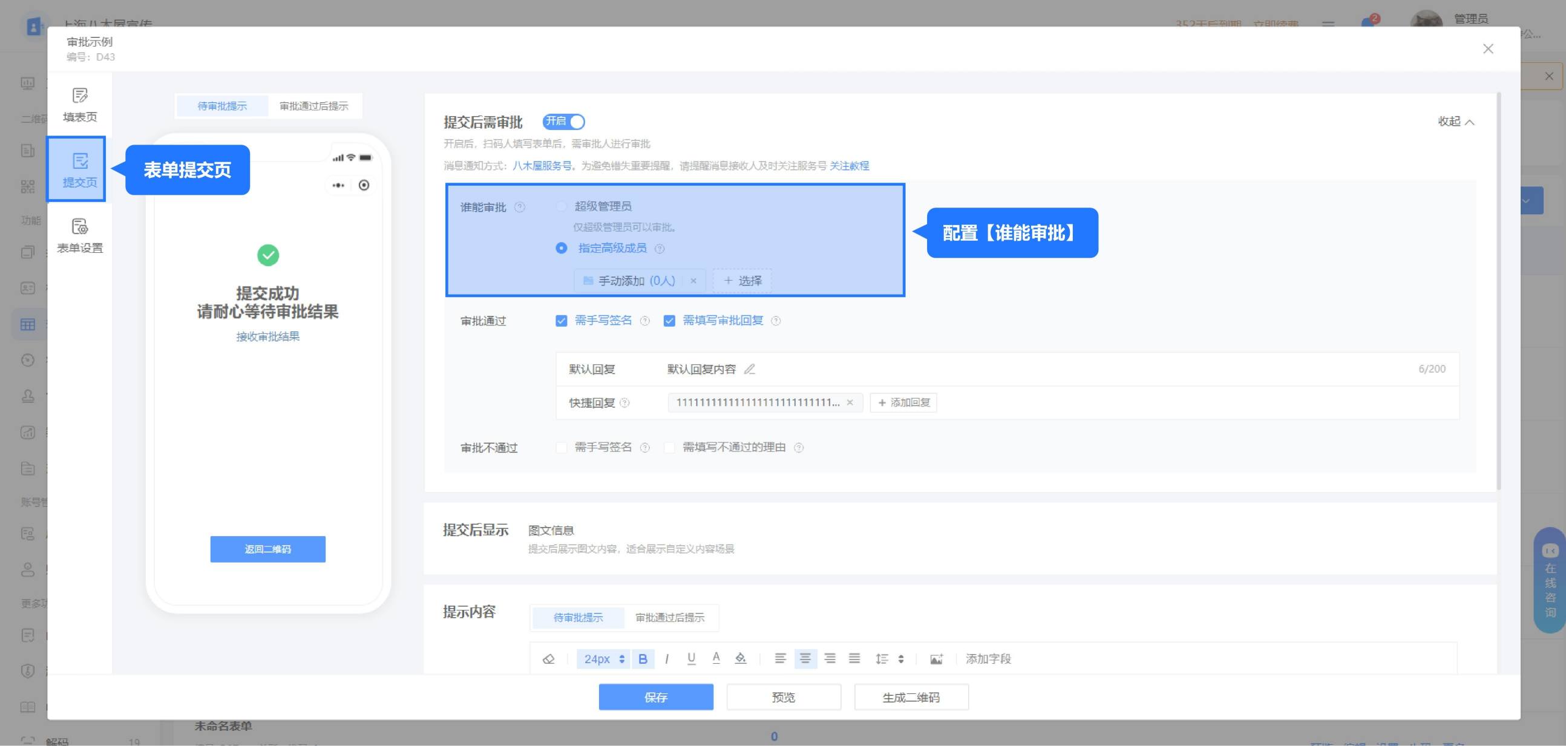
Task: Check 需填写不通过的理由 checkbox
Action: (x=669, y=448)
